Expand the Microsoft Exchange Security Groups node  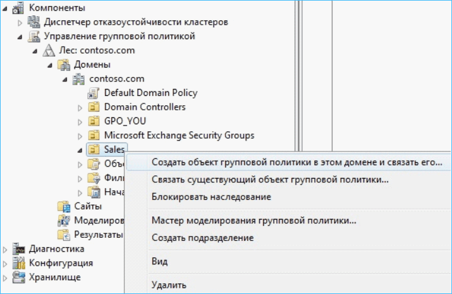click(x=80, y=136)
